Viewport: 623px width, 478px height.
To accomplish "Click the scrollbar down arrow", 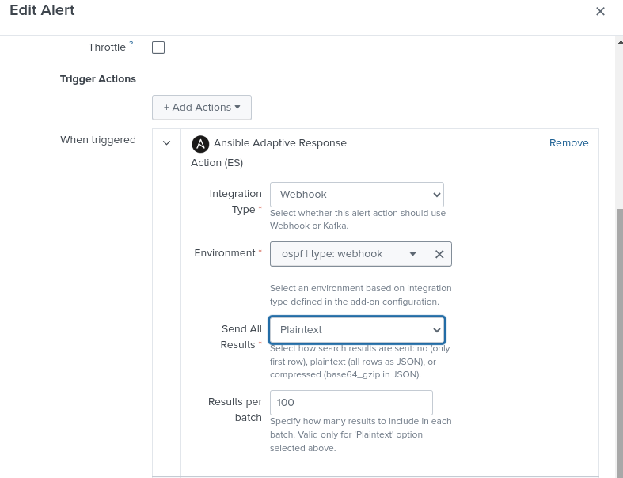I will (618, 472).
